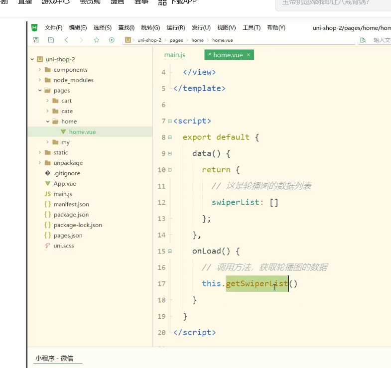The image size is (391, 368).
Task: Click the HBuilderX logo icon
Action: (x=34, y=28)
